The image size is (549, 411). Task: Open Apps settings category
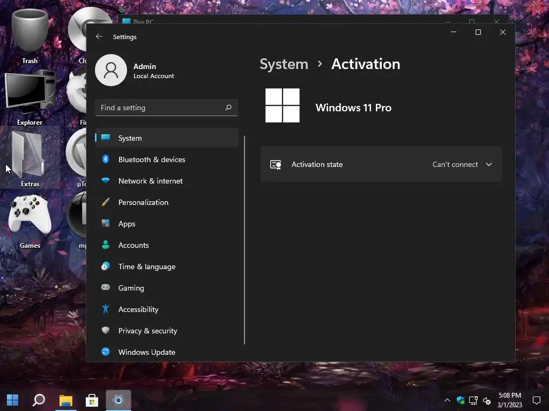point(167,224)
